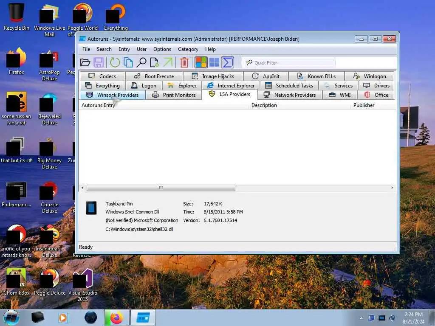The height and width of the screenshot is (326, 435).
Task: Switch to the Scheduled Tasks tab
Action: (289, 86)
